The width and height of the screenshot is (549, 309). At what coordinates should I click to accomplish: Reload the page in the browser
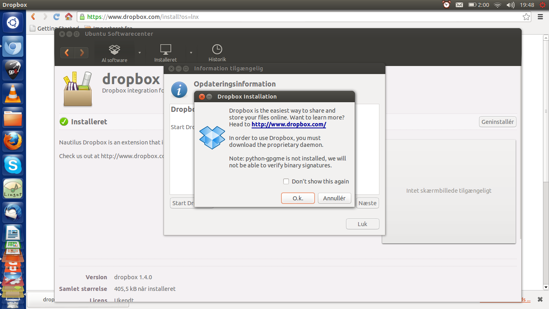[57, 16]
